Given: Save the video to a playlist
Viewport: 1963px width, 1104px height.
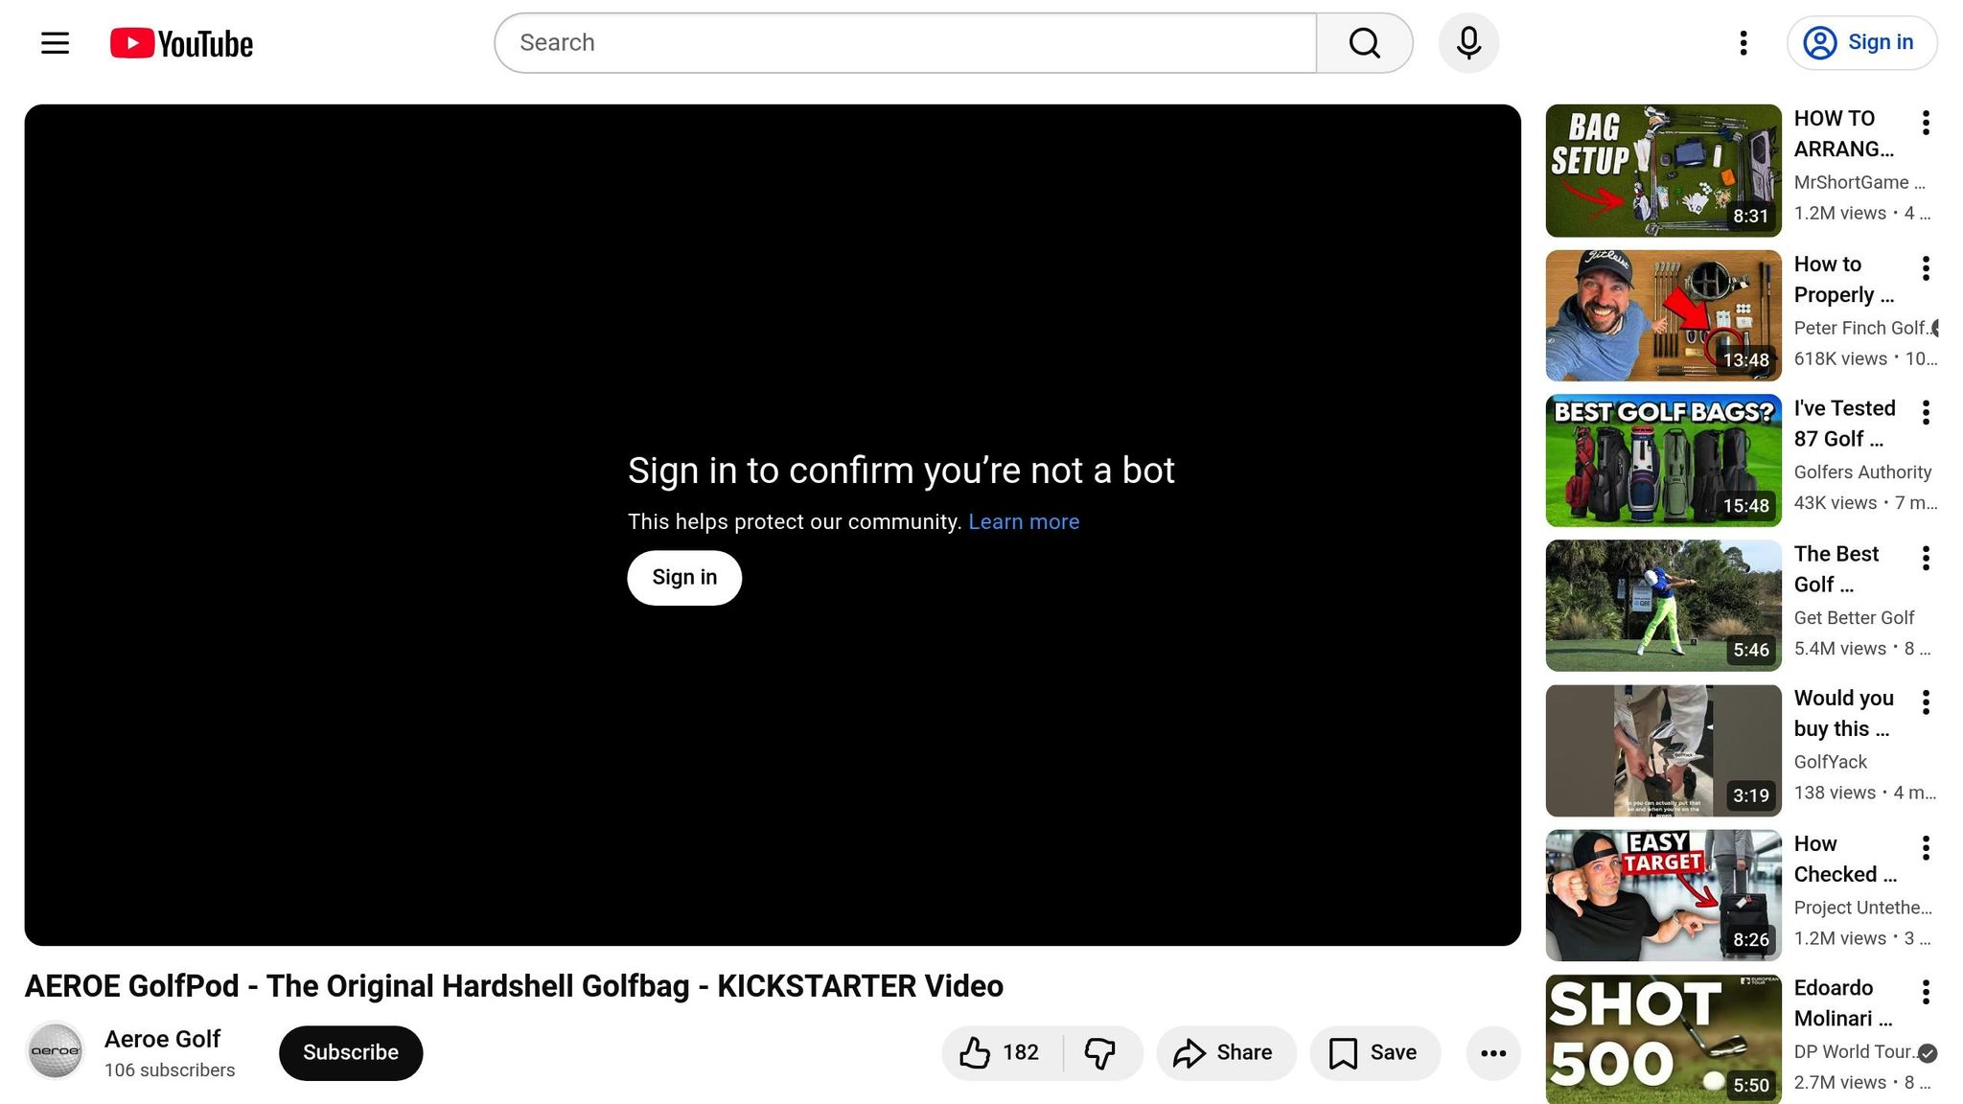Looking at the screenshot, I should (1374, 1053).
